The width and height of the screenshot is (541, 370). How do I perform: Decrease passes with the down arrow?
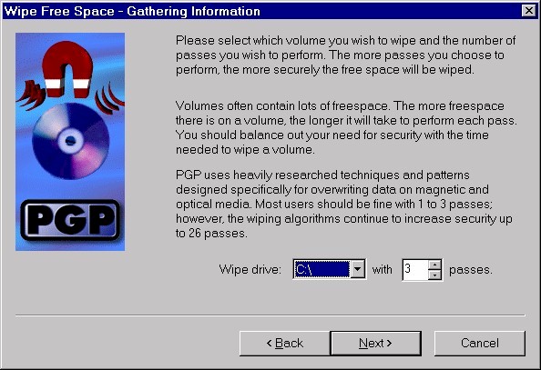pyautogui.click(x=434, y=275)
